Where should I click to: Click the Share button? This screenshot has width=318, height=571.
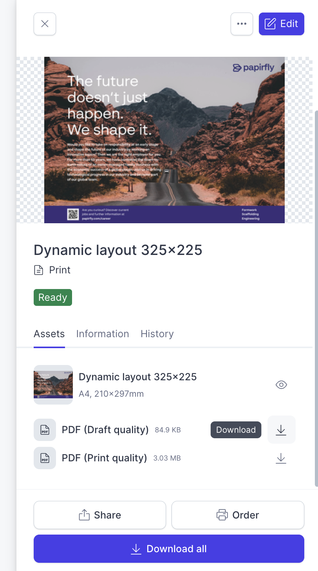100,515
